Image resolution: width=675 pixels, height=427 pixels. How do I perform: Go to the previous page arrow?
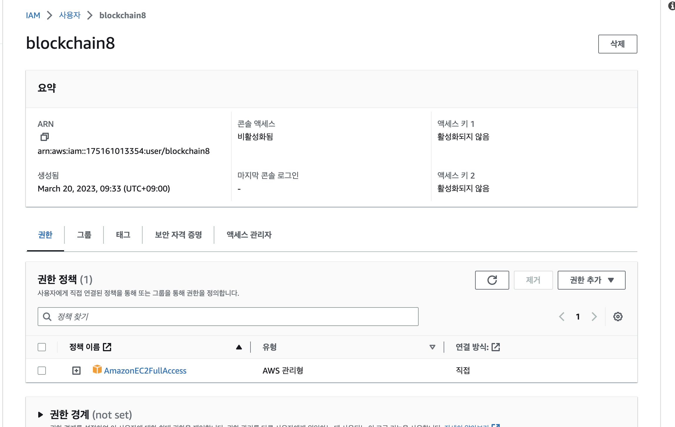coord(562,317)
